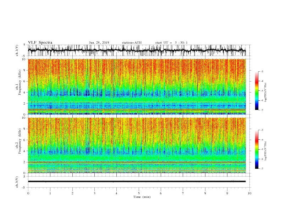Click the "station=ATH" label
Screen dimensions: 281x217
click(132, 43)
